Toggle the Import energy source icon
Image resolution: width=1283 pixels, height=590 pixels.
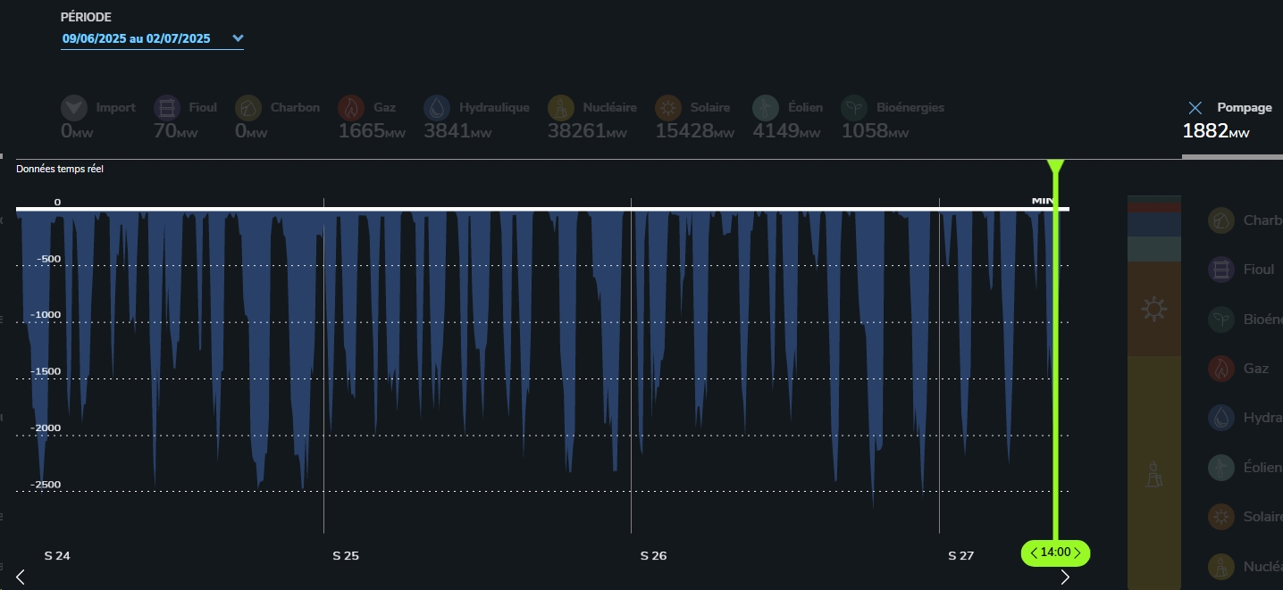75,108
